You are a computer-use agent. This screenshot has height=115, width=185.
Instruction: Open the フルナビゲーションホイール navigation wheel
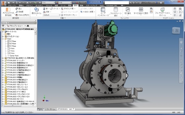click(x=162, y=12)
